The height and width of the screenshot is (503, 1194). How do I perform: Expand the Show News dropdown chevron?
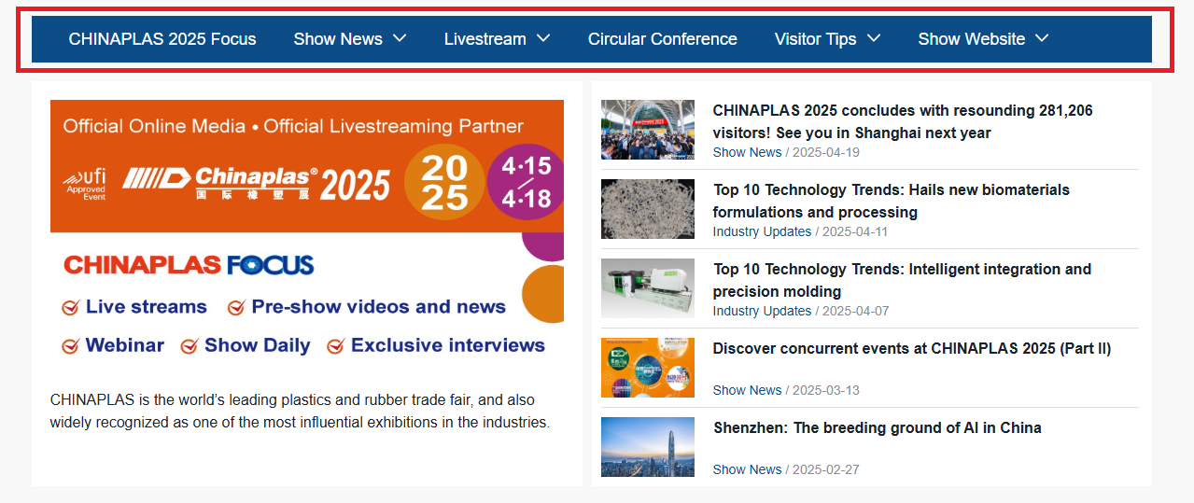pyautogui.click(x=400, y=38)
